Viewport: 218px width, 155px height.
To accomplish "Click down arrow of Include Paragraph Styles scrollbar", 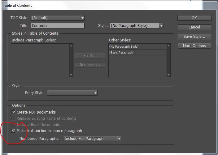I will (71, 75).
